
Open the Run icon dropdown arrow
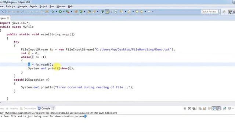tap(64, 11)
